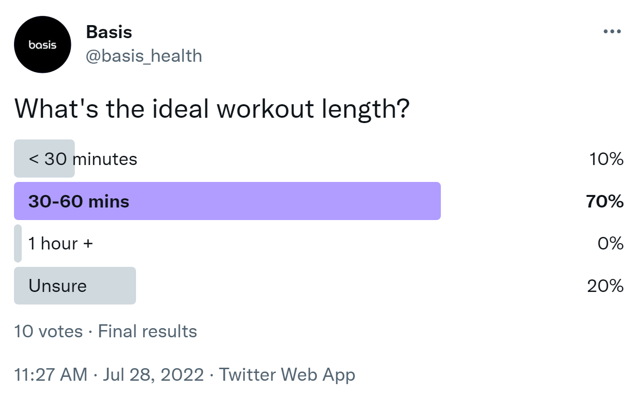Click the '10 votes' count text

pos(49,332)
